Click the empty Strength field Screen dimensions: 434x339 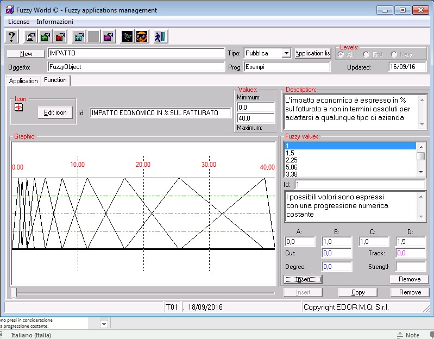[x=411, y=267]
